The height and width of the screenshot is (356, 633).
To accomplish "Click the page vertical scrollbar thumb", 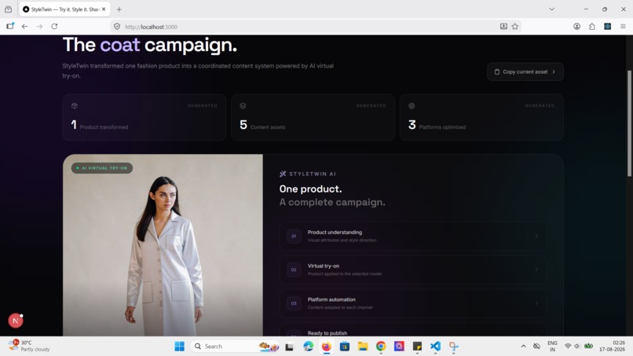I will pos(629,123).
